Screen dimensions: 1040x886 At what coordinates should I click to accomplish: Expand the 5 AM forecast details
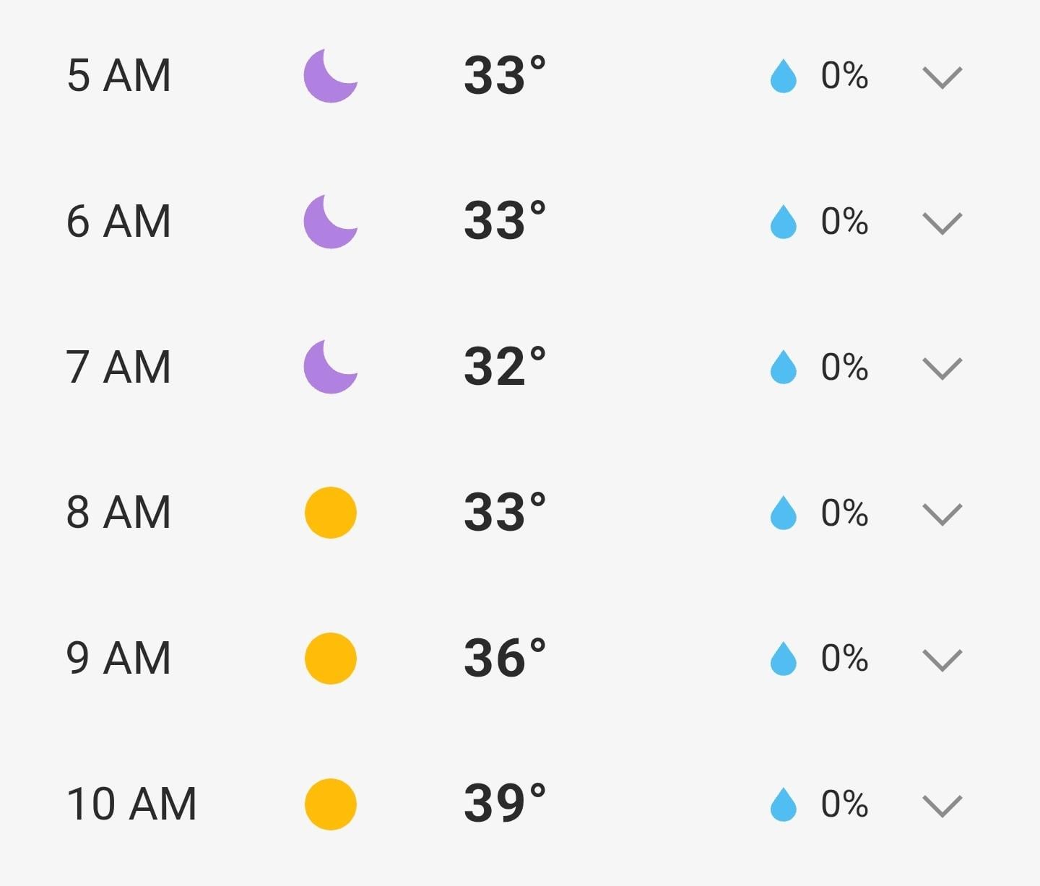tap(942, 77)
